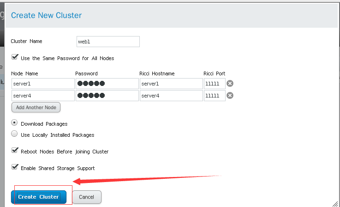Screen dimensions: 340x207
Task: Click the server1 Node Name field
Action: click(43, 84)
